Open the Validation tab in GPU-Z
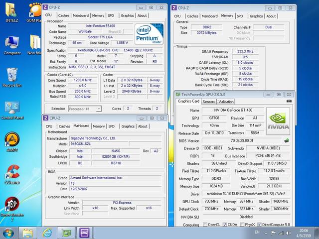 pyautogui.click(x=226, y=102)
